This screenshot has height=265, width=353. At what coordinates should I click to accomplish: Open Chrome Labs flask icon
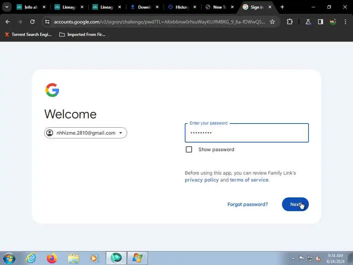(x=308, y=22)
